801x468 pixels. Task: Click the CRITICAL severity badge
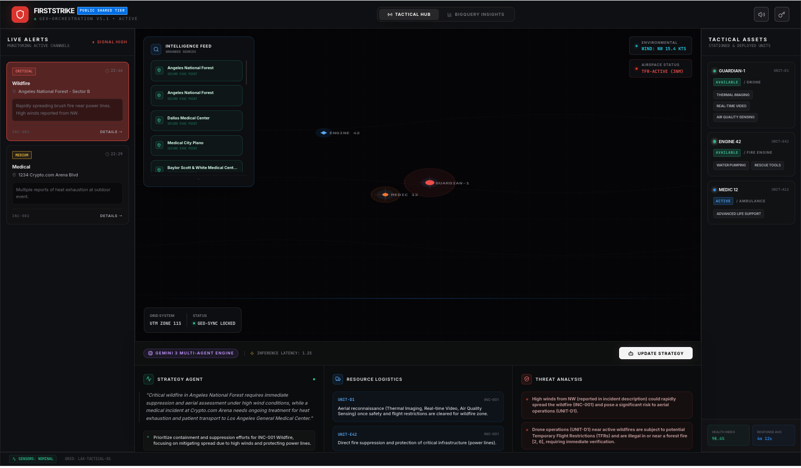point(24,71)
